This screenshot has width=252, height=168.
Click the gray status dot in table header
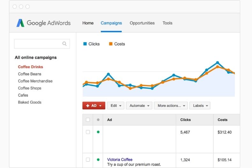98,120
